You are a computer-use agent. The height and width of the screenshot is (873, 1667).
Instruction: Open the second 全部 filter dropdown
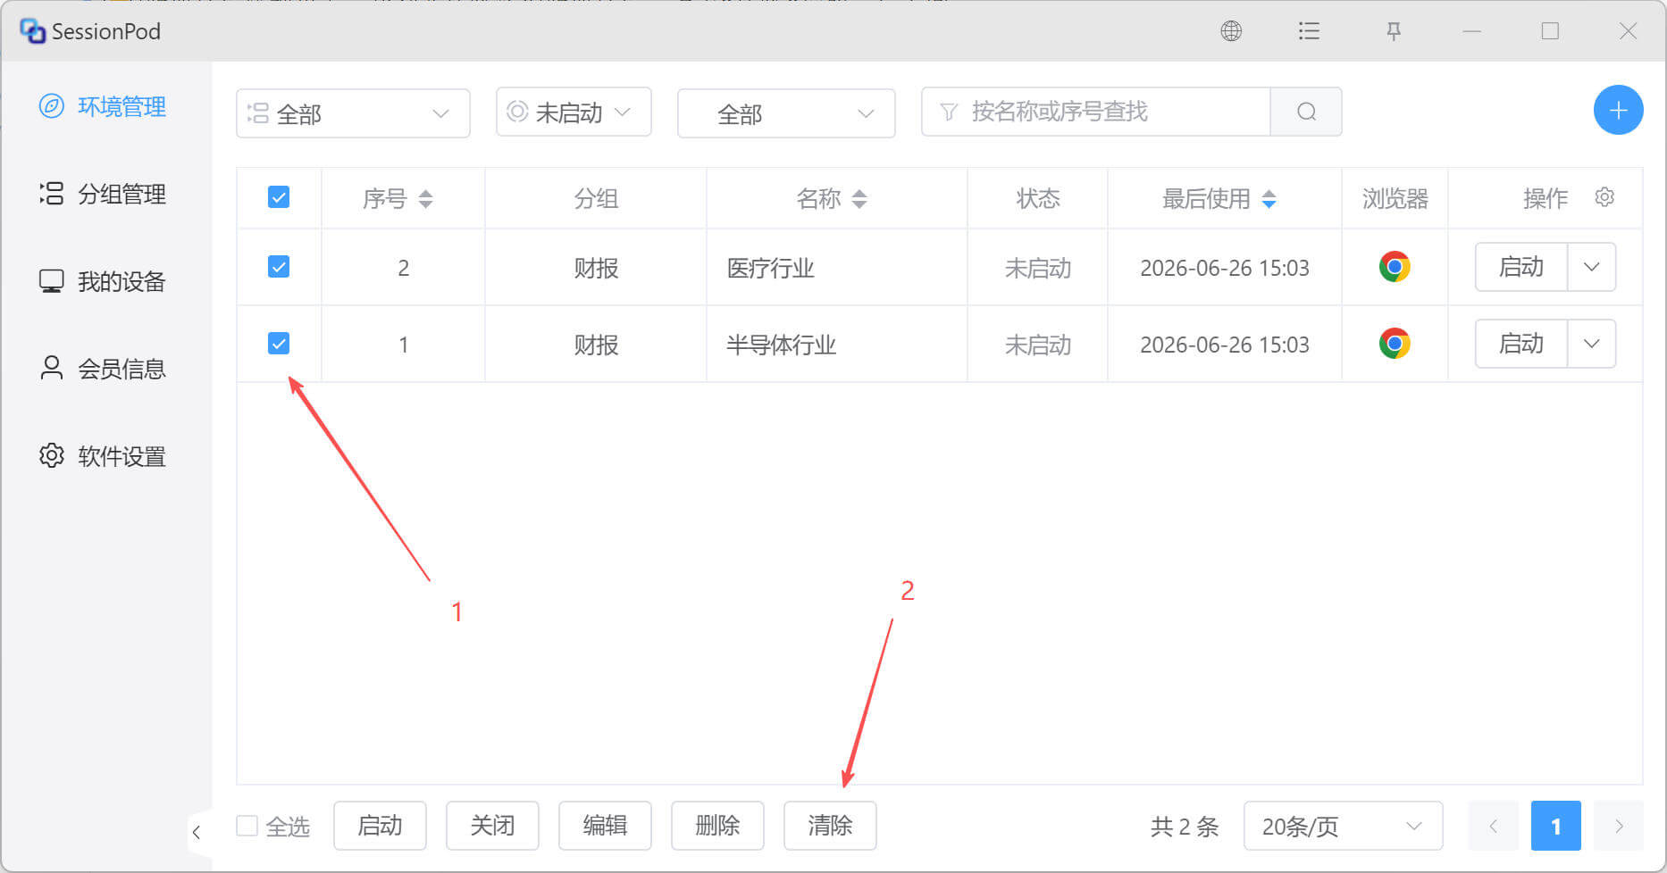786,113
